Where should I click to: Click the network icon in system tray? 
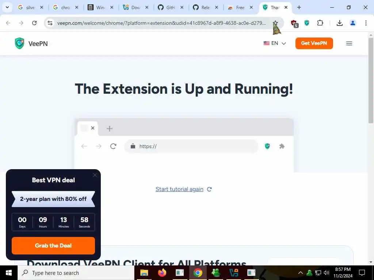(318, 273)
